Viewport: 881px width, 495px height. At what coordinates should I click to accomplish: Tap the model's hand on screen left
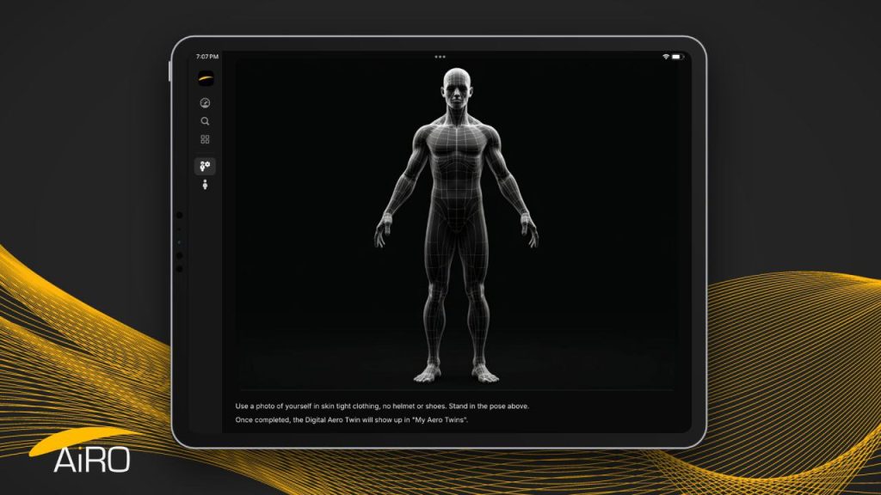tap(382, 232)
